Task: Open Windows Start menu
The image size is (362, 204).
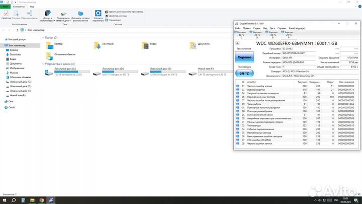Action: pyautogui.click(x=5, y=200)
